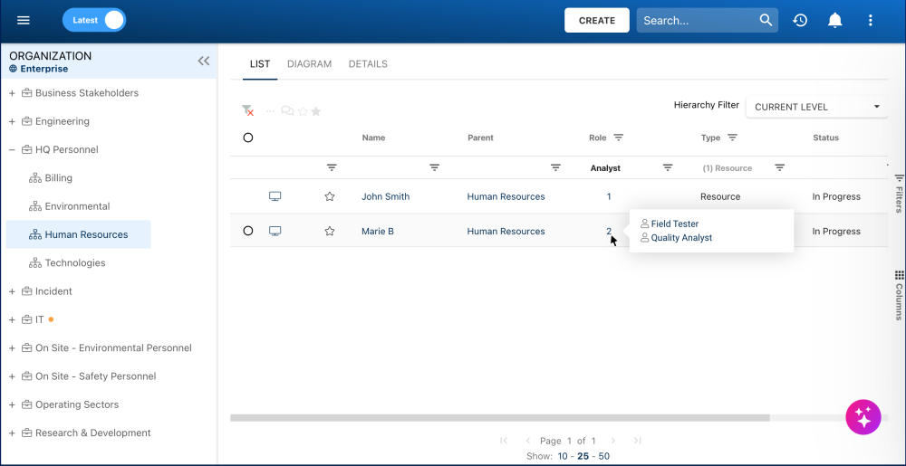Click filter icon in Name filter row
906x466 pixels.
click(x=435, y=167)
